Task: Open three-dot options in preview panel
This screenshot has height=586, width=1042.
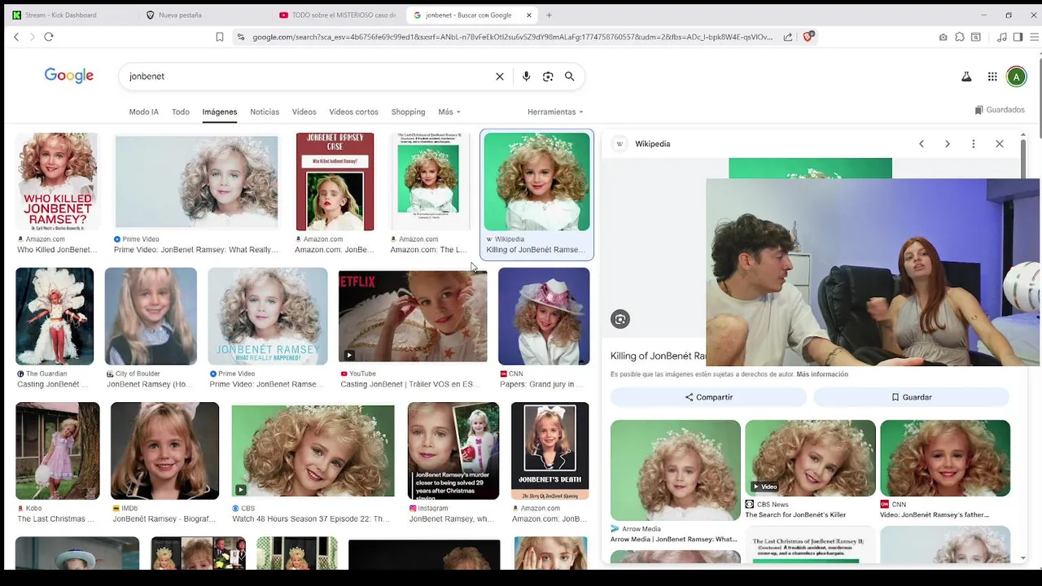Action: [974, 144]
